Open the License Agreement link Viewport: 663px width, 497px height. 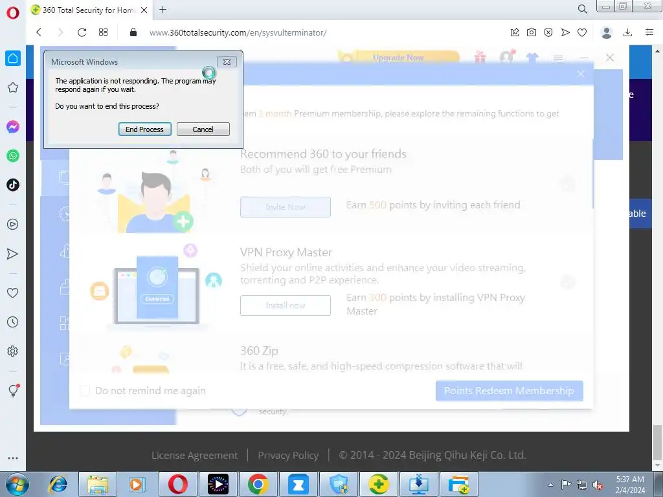coord(194,456)
